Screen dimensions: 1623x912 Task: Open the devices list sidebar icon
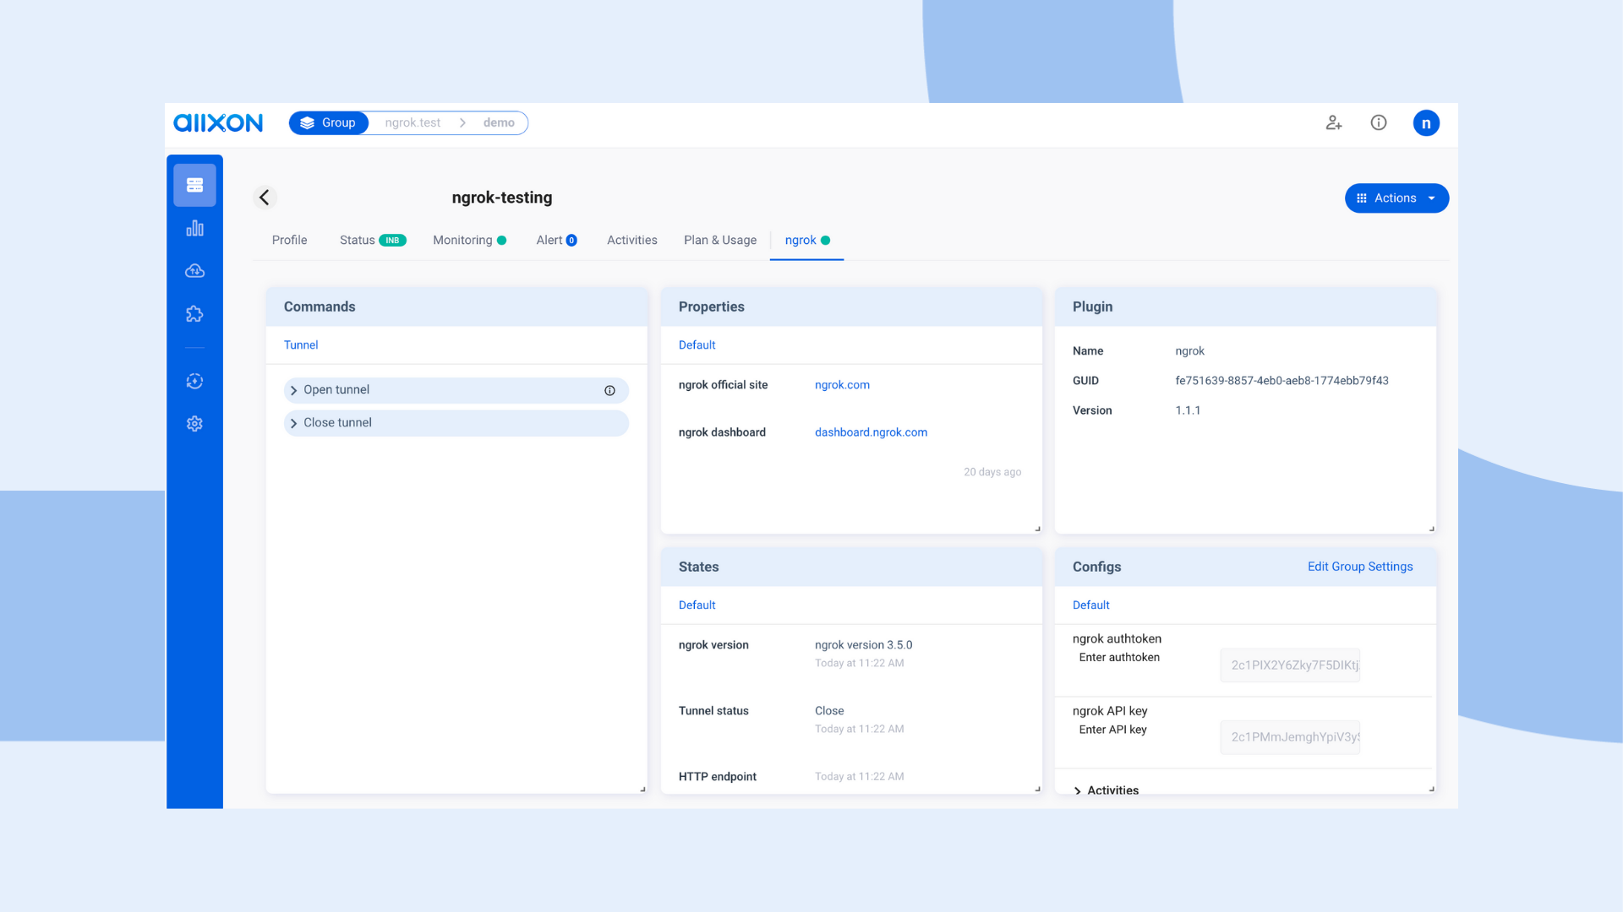pyautogui.click(x=194, y=185)
